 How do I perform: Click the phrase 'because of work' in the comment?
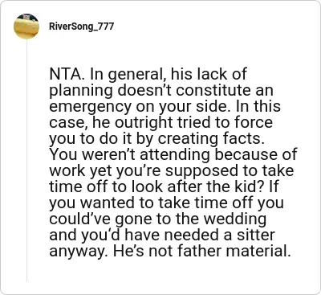tap(173, 162)
